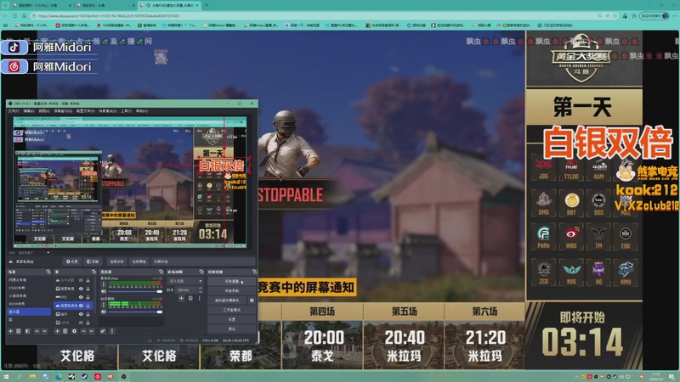This screenshot has height=382, width=680.
Task: Reload the browser page
Action: (14, 15)
